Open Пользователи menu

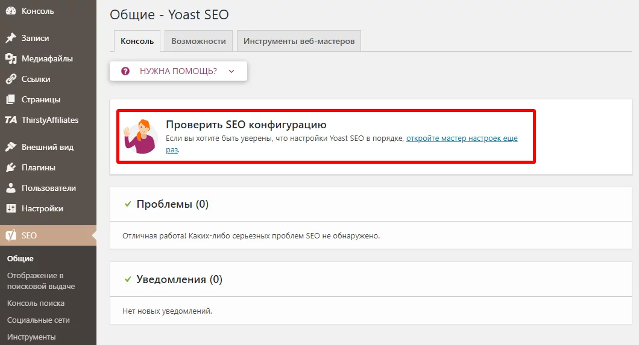click(x=48, y=188)
